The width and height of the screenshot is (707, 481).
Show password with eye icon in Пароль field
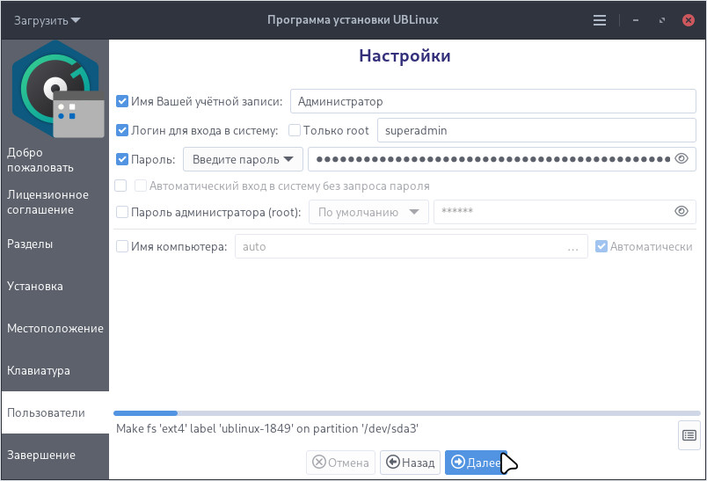pyautogui.click(x=681, y=158)
